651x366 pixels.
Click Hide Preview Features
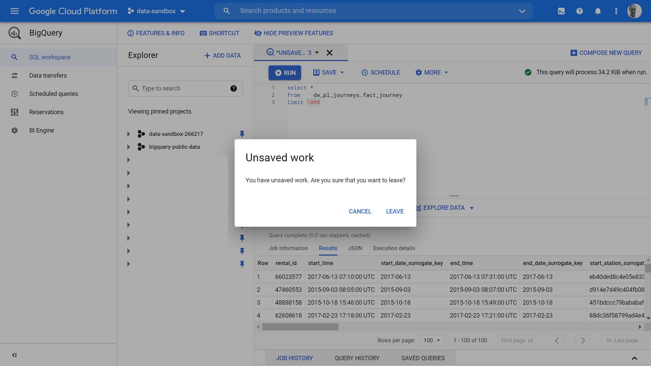click(294, 33)
